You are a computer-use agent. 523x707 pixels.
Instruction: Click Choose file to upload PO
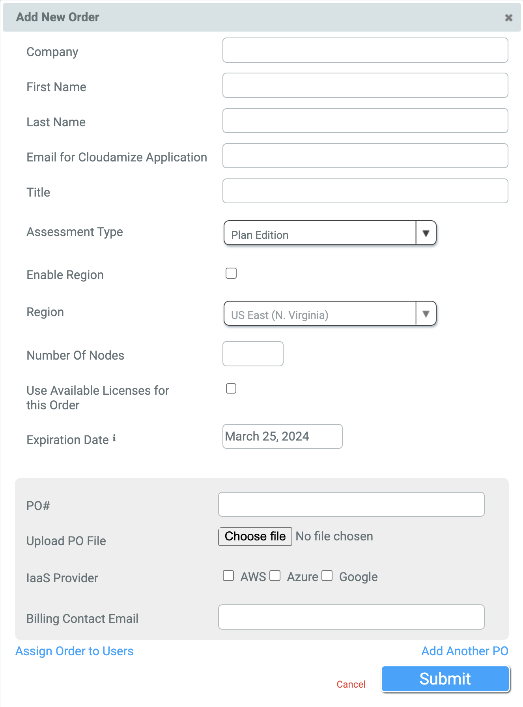tap(255, 536)
